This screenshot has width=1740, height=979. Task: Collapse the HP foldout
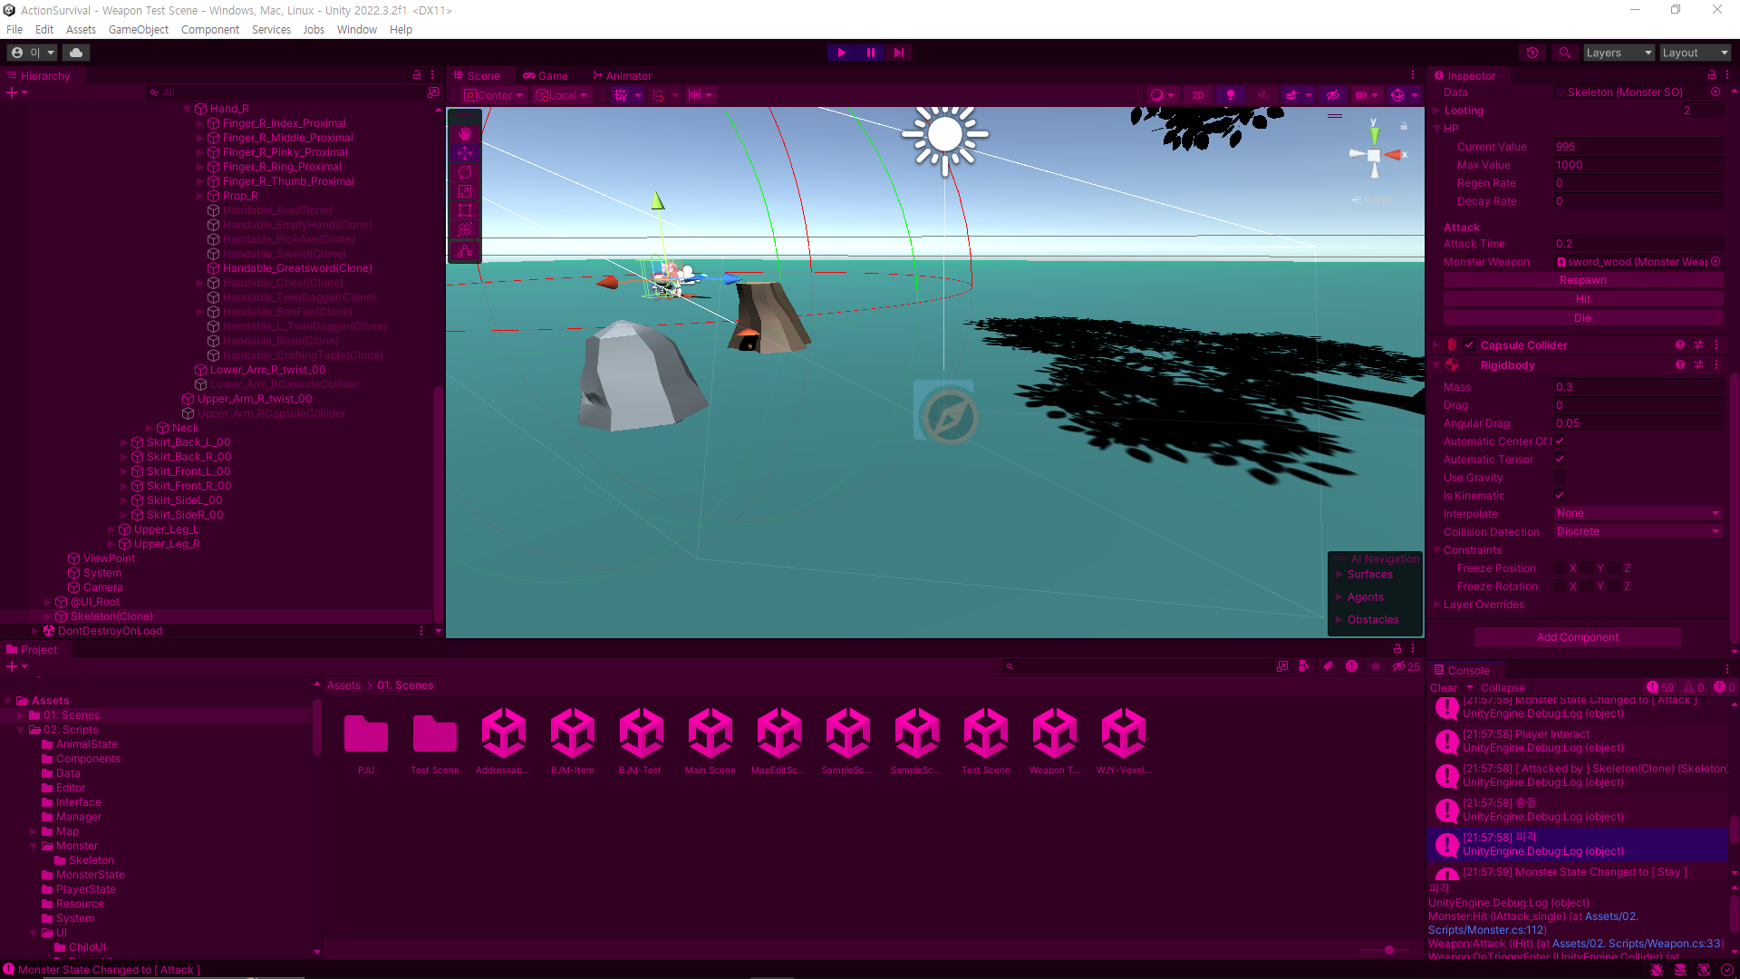1436,129
